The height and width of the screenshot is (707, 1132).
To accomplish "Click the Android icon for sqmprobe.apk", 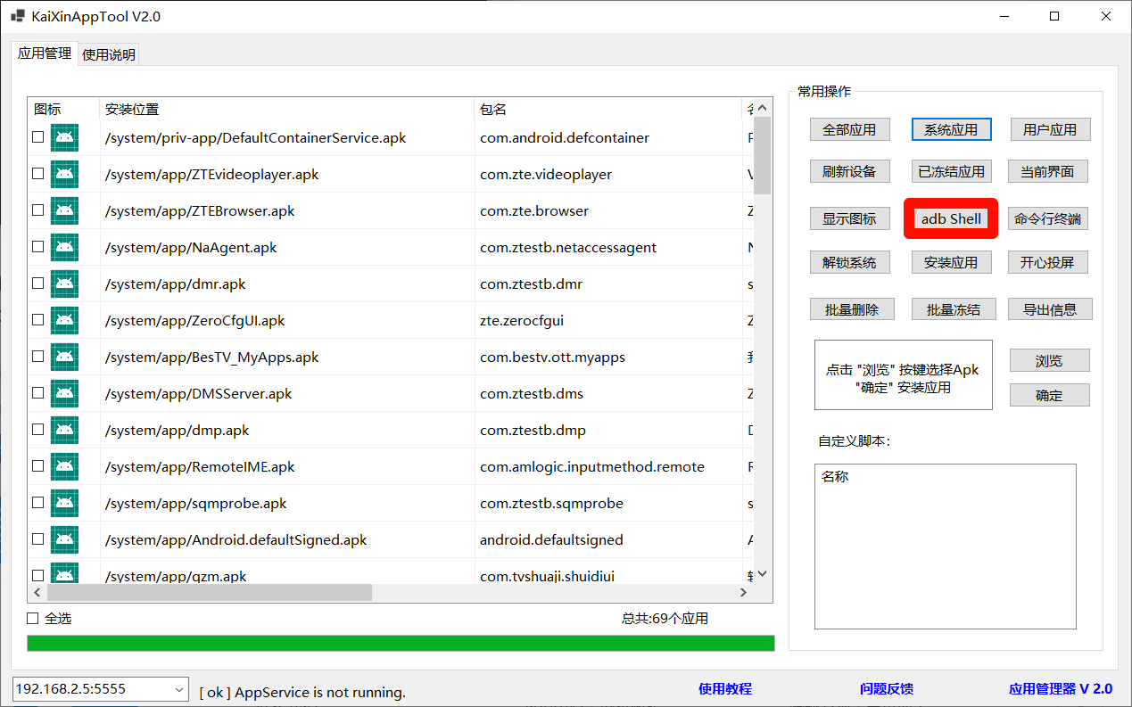I will (63, 503).
